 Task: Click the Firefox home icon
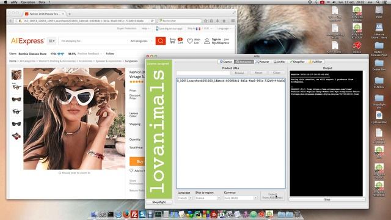[224, 21]
